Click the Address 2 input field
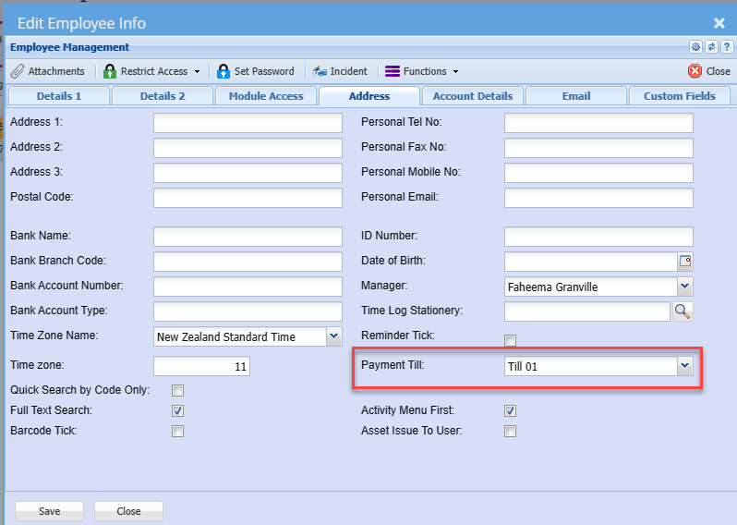This screenshot has width=737, height=525. (x=248, y=148)
